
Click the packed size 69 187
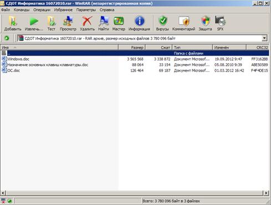165,71
